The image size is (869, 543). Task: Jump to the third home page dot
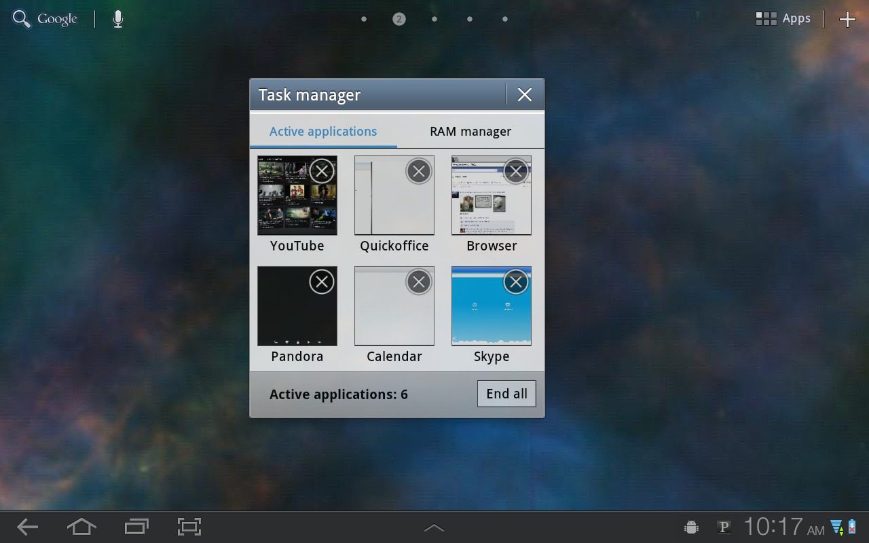pos(434,19)
